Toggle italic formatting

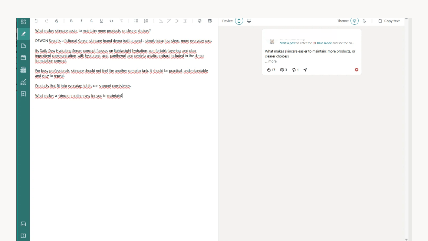click(81, 21)
